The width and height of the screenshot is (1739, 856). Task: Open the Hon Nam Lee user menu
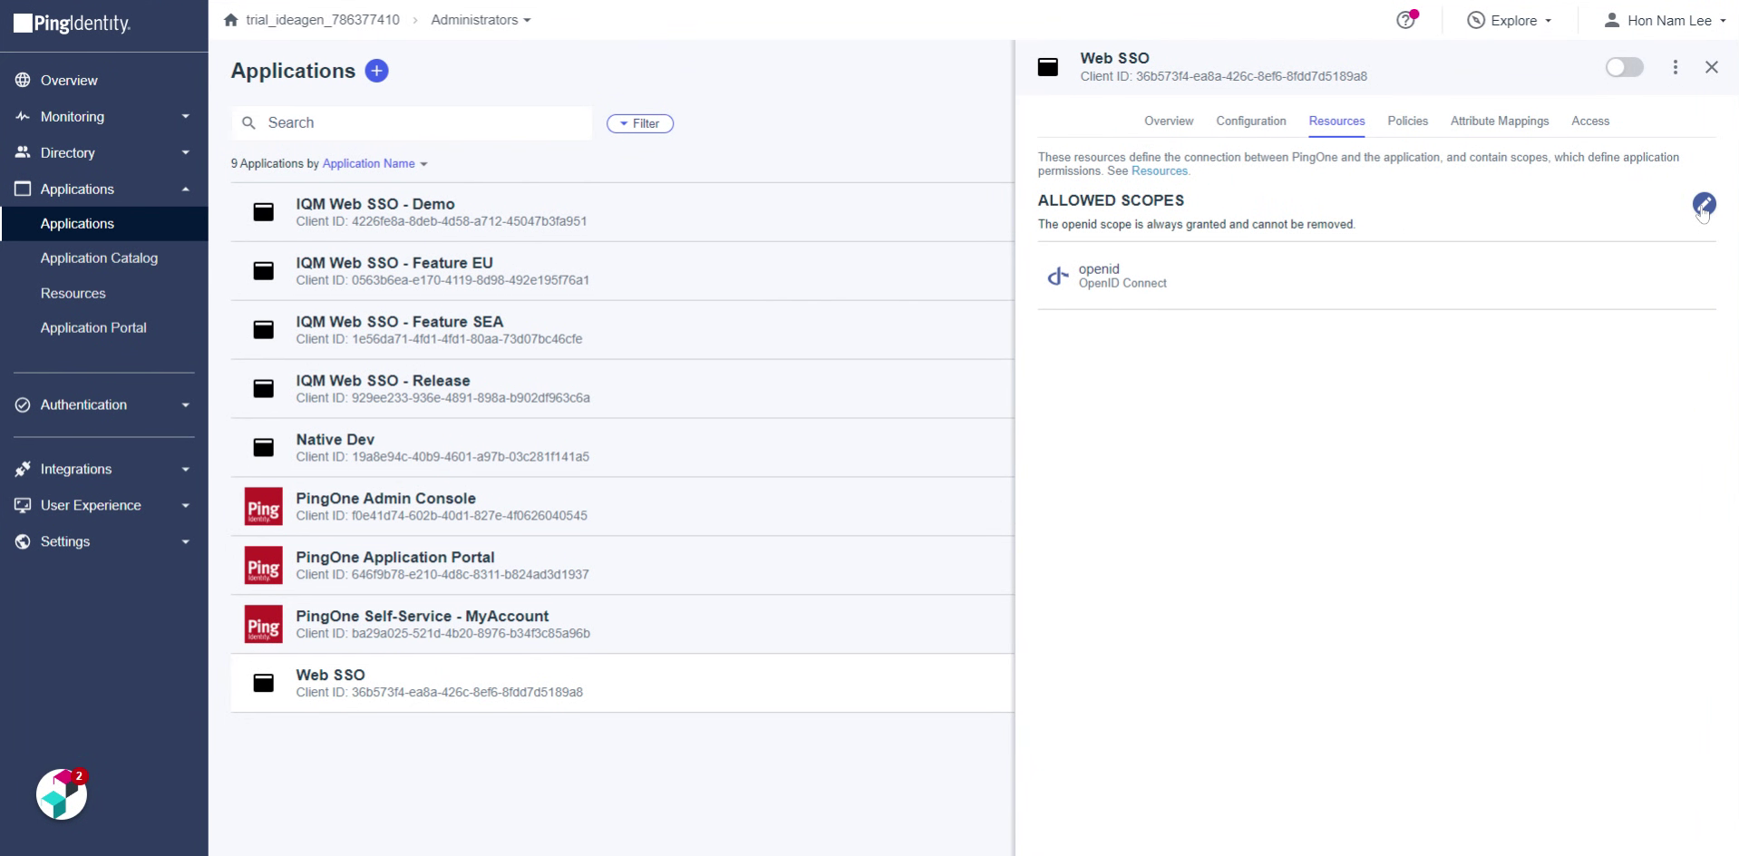pos(1665,20)
